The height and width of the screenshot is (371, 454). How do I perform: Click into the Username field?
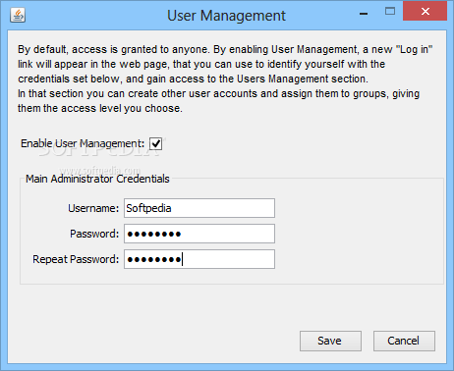click(x=199, y=208)
